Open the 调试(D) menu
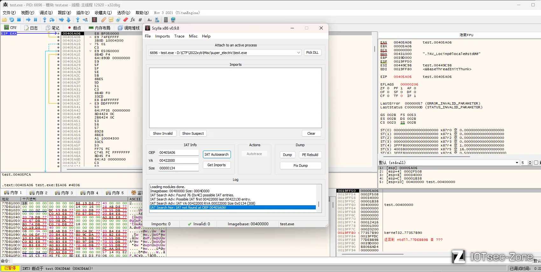541x272 pixels. click(46, 13)
